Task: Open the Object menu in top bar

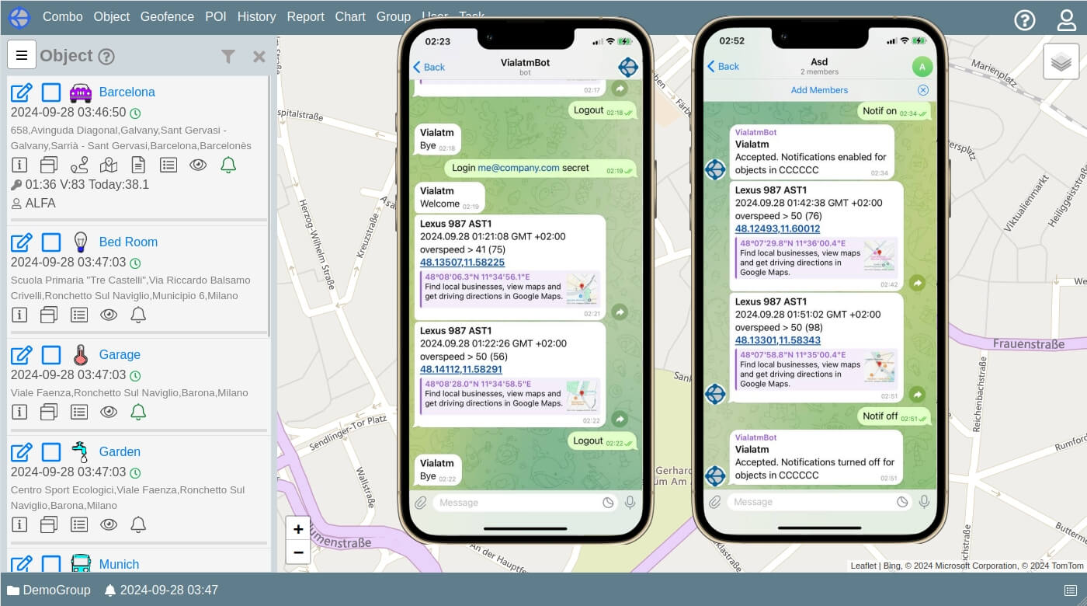Action: [x=112, y=16]
